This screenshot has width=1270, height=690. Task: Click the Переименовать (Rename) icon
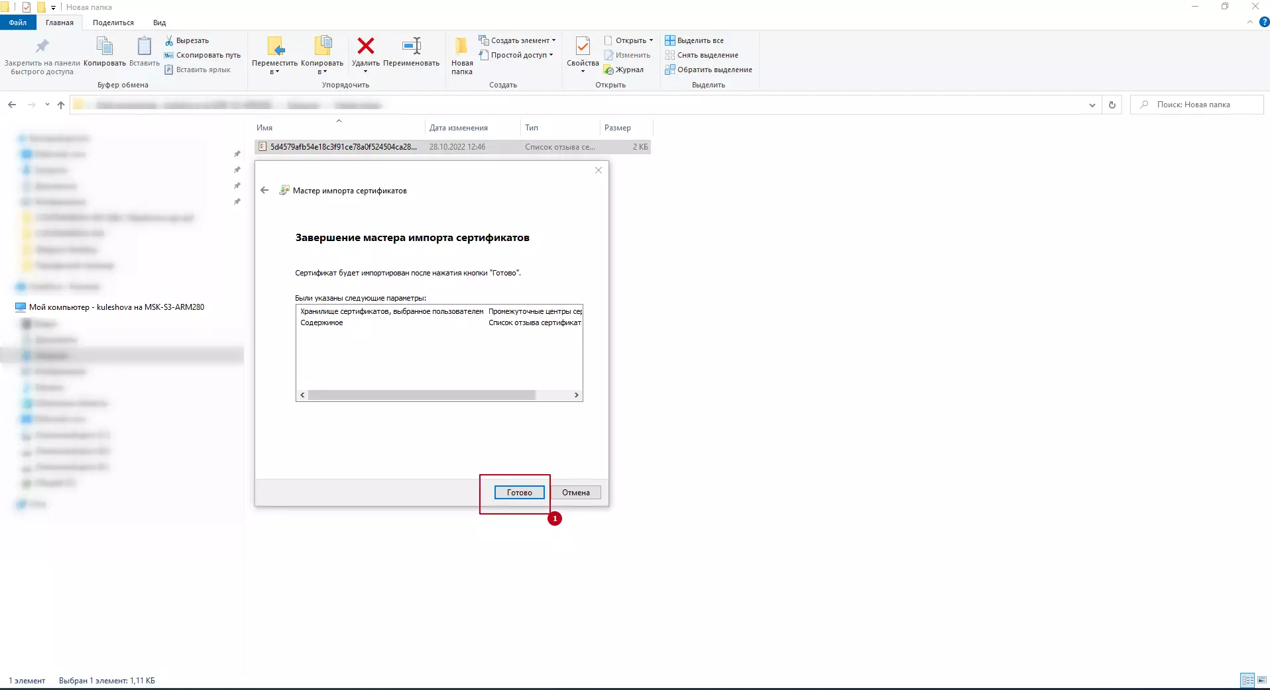(x=412, y=46)
